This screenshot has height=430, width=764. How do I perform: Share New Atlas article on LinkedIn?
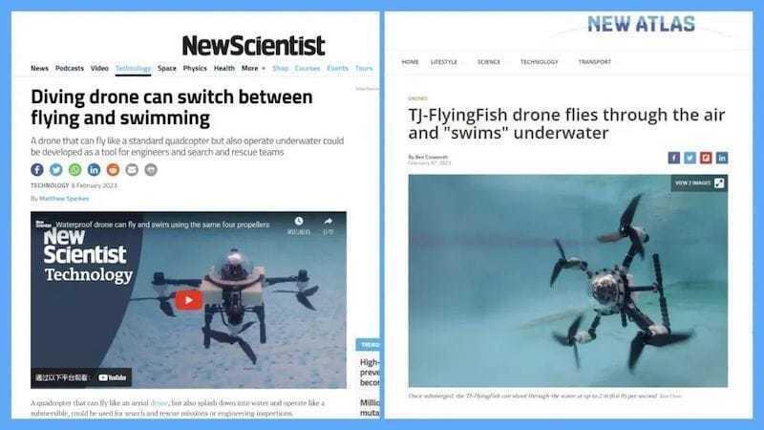coord(722,158)
